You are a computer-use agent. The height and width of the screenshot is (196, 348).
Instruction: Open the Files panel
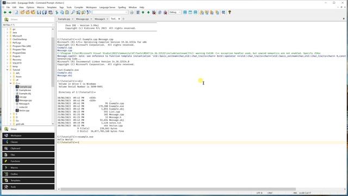click(28, 155)
